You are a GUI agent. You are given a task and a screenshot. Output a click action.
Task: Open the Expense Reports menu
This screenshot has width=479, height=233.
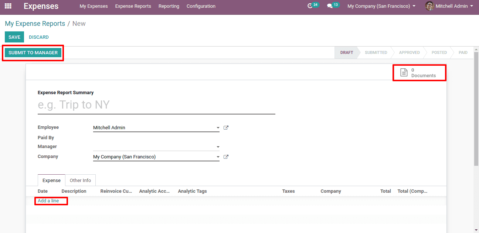pyautogui.click(x=133, y=6)
